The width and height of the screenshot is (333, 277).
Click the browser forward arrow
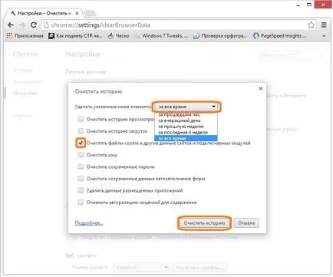pos(22,25)
